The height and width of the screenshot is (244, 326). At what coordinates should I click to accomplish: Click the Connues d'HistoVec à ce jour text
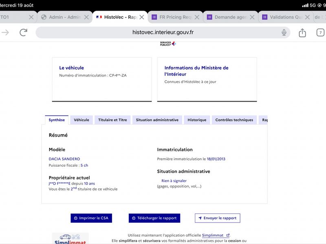(x=190, y=82)
